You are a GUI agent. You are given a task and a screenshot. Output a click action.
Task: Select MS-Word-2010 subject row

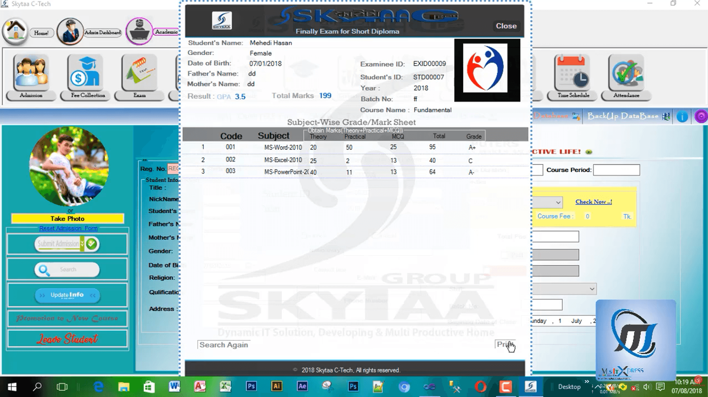click(x=355, y=147)
